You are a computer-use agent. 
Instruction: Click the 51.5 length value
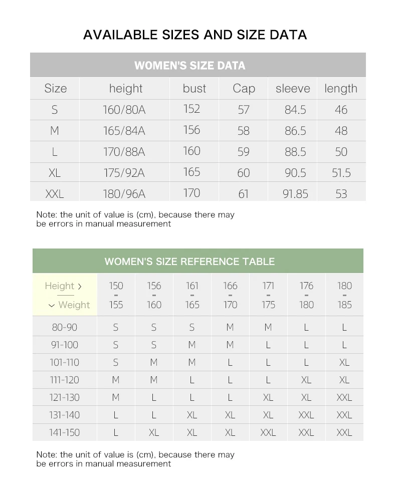(x=341, y=173)
